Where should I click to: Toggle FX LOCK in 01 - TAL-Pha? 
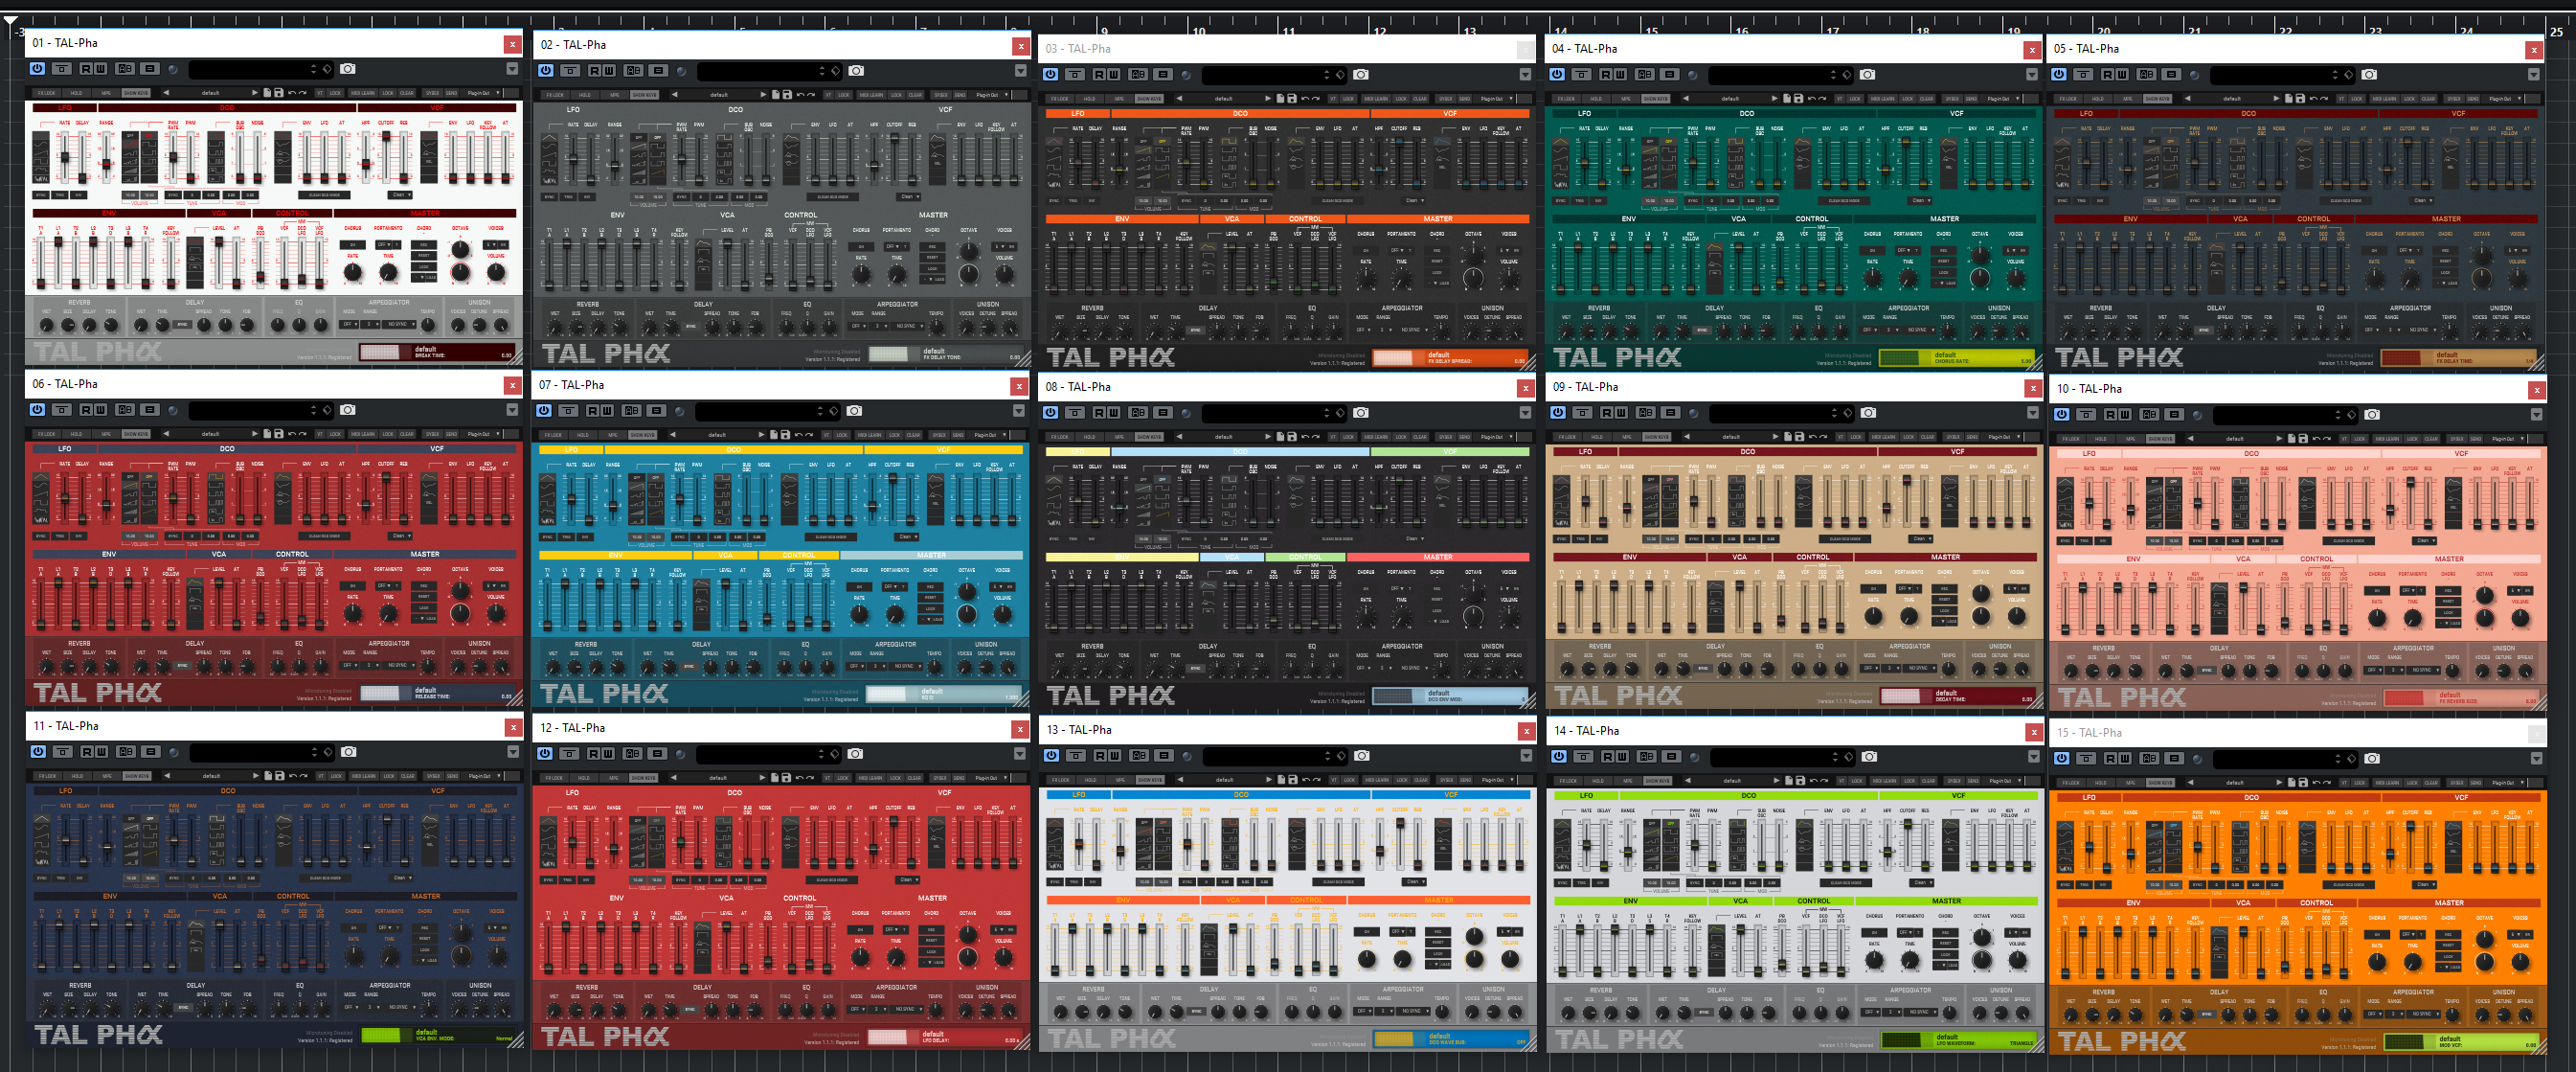47,93
